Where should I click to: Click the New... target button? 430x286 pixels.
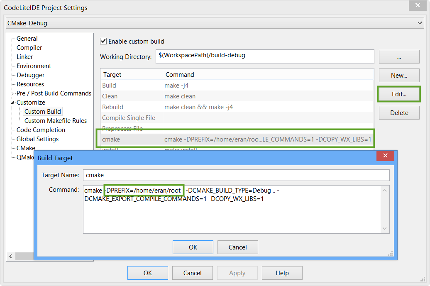point(399,76)
